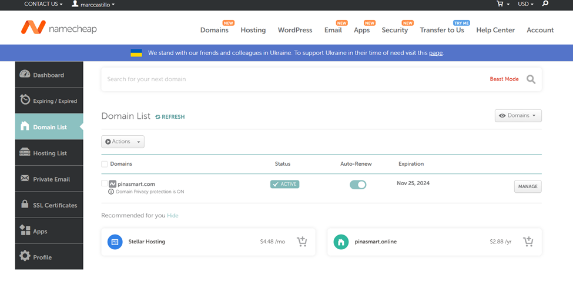Click the Nov 25, 2024 expiration date
Viewport: 573px width, 281px height.
coord(413,183)
